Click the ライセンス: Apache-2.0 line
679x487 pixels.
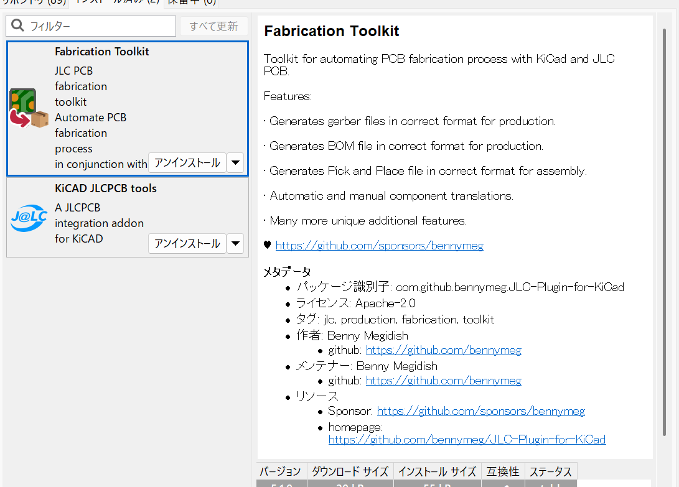click(355, 303)
